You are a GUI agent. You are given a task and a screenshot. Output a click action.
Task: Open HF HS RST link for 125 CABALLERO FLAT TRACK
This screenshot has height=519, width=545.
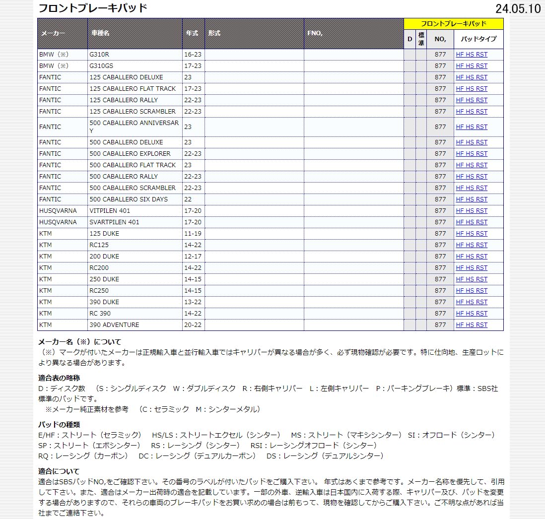click(x=472, y=89)
